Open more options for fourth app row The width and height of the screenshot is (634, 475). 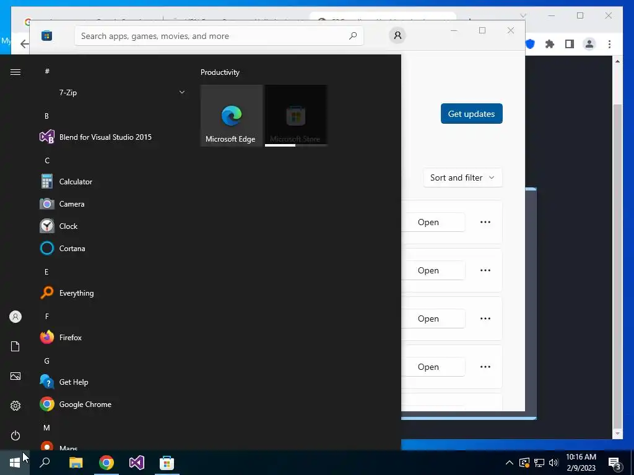click(x=485, y=367)
